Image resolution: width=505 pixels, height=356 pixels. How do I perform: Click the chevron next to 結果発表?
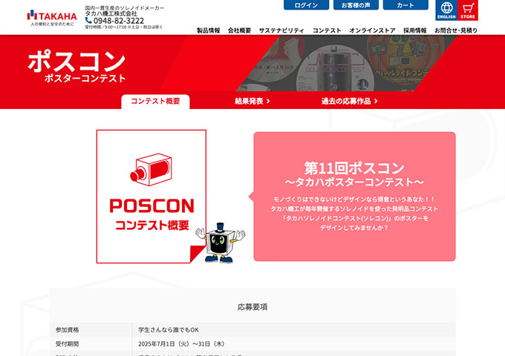coord(268,102)
